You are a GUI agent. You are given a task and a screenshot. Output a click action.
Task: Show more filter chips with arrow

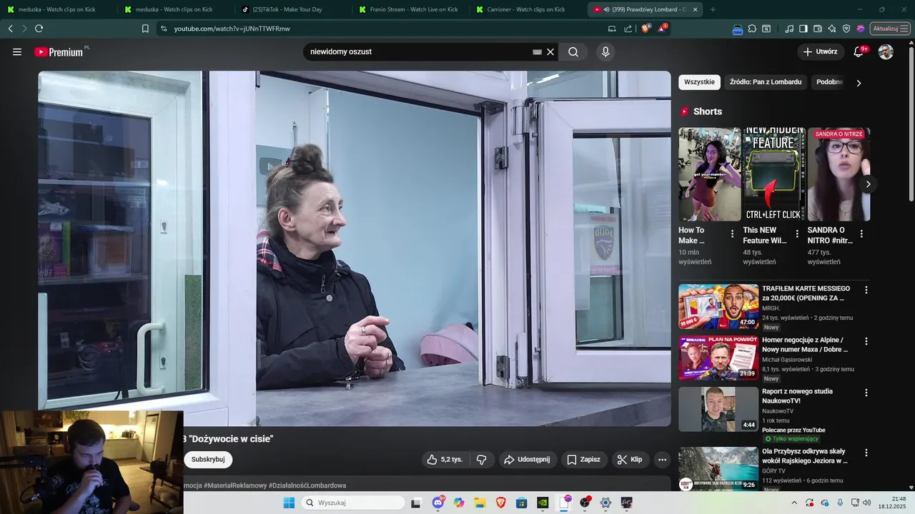point(859,83)
